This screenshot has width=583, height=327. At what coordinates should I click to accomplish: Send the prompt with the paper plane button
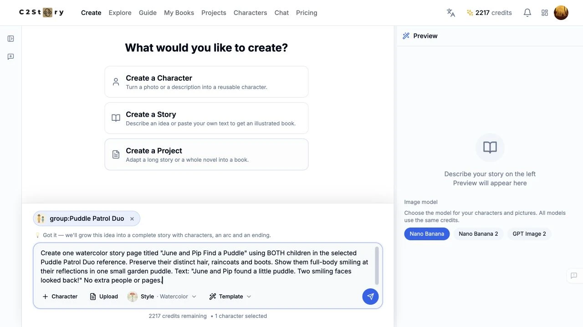click(370, 297)
